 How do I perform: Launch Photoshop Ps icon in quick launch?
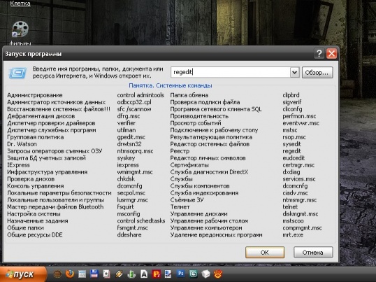tap(181, 274)
